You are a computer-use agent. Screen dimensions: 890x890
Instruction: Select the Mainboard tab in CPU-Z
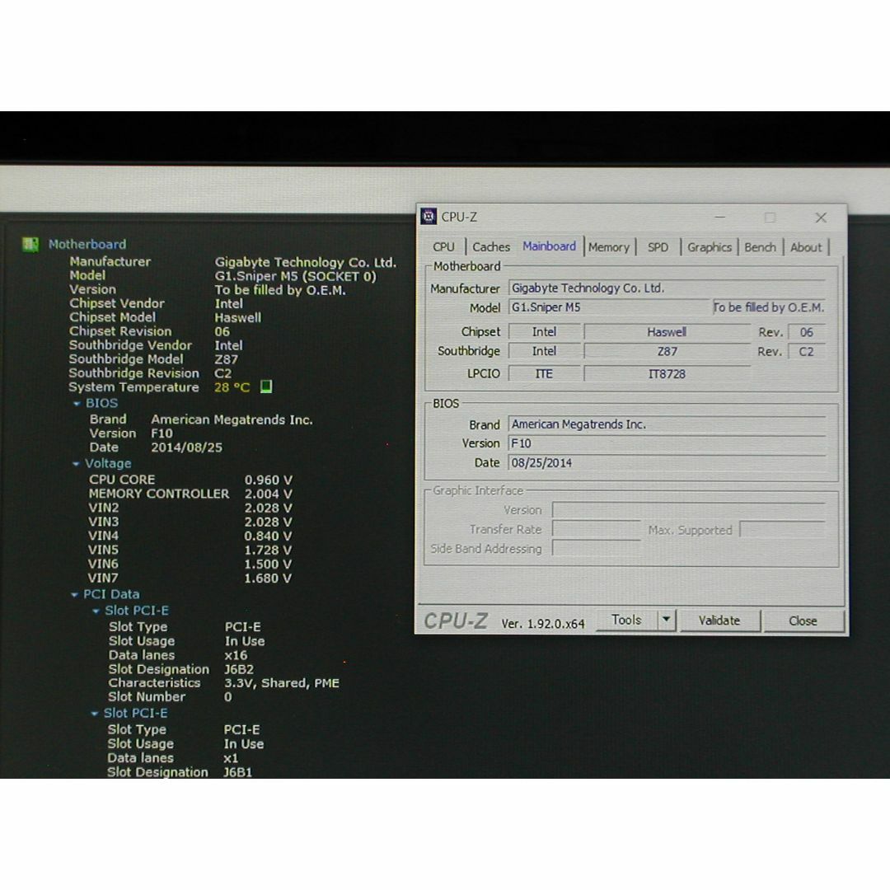coord(550,246)
